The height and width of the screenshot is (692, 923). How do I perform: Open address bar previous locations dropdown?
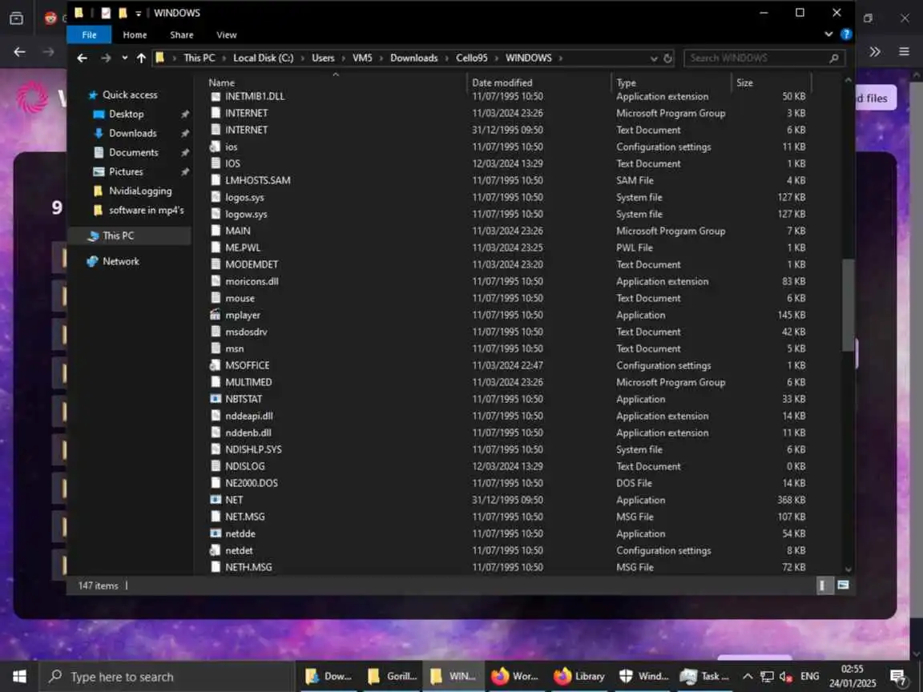pyautogui.click(x=654, y=58)
